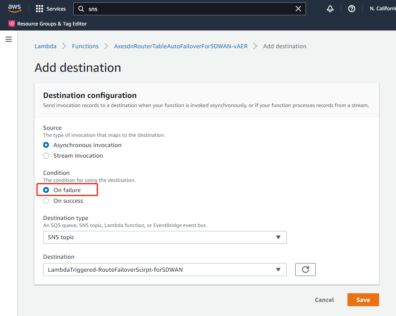The width and height of the screenshot is (396, 316).
Task: Choose the On failure condition
Action: coord(46,190)
